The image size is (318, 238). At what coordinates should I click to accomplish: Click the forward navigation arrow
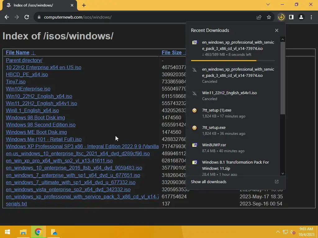tap(17, 17)
